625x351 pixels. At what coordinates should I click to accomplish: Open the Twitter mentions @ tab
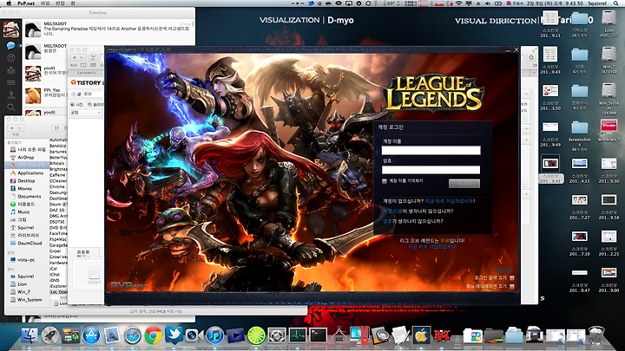[x=10, y=58]
